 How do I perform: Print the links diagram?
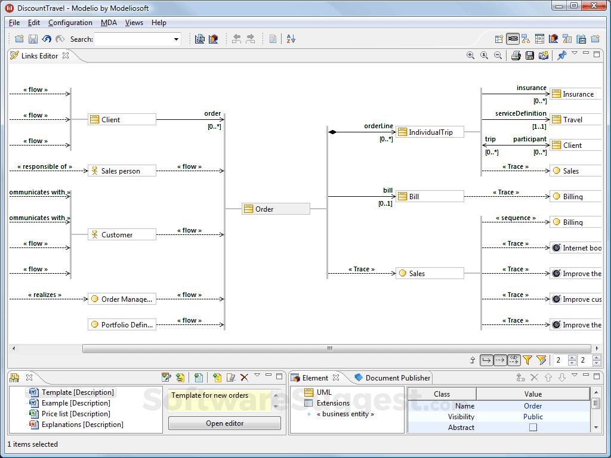pos(516,55)
